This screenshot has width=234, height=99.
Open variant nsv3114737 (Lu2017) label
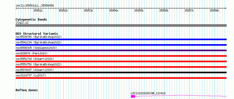click(31, 75)
